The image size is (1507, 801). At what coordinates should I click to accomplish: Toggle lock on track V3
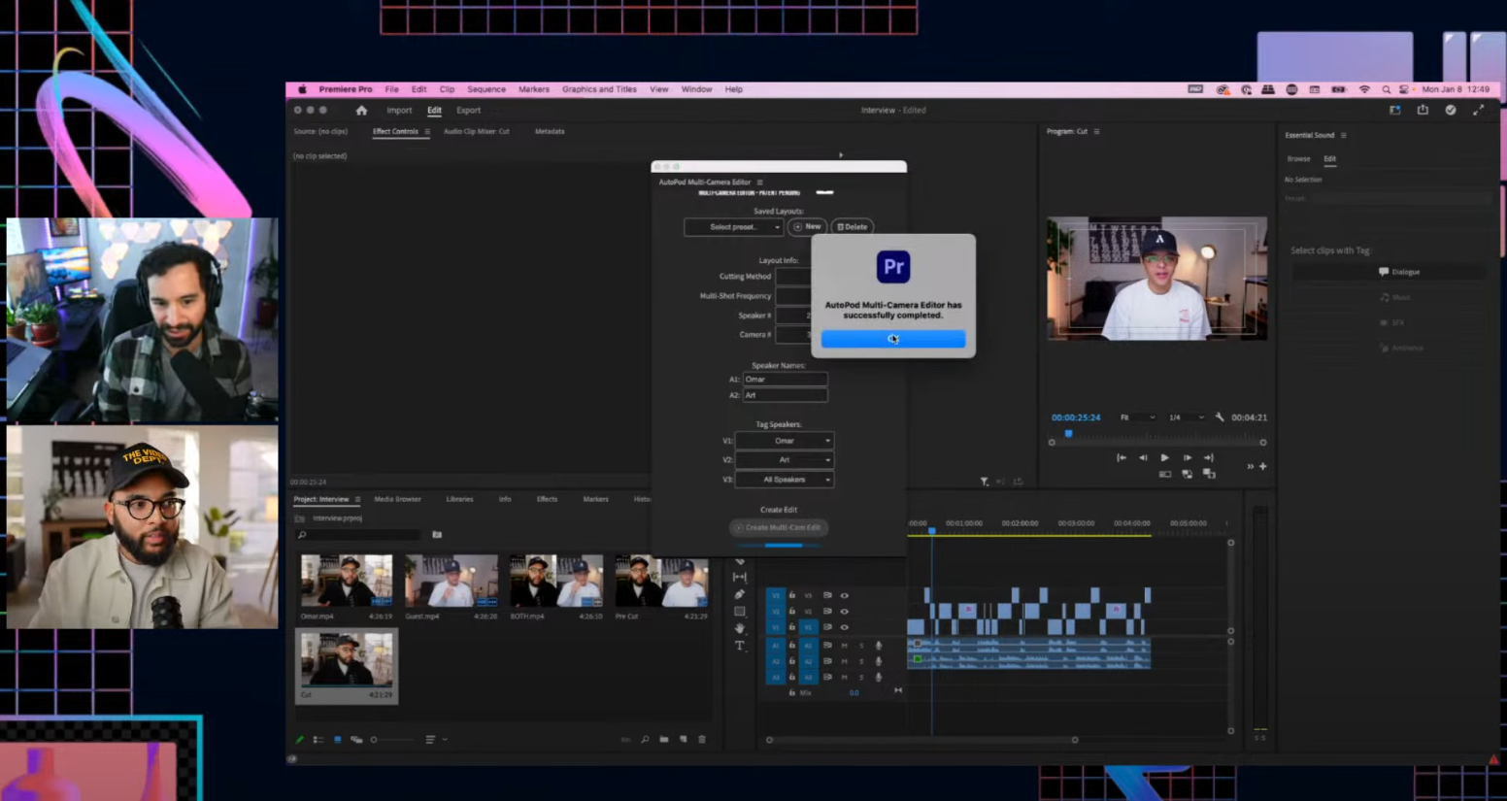point(792,596)
